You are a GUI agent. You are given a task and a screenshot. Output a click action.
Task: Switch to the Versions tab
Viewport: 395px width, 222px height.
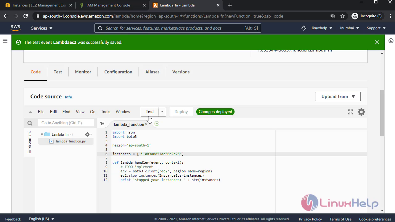181,72
